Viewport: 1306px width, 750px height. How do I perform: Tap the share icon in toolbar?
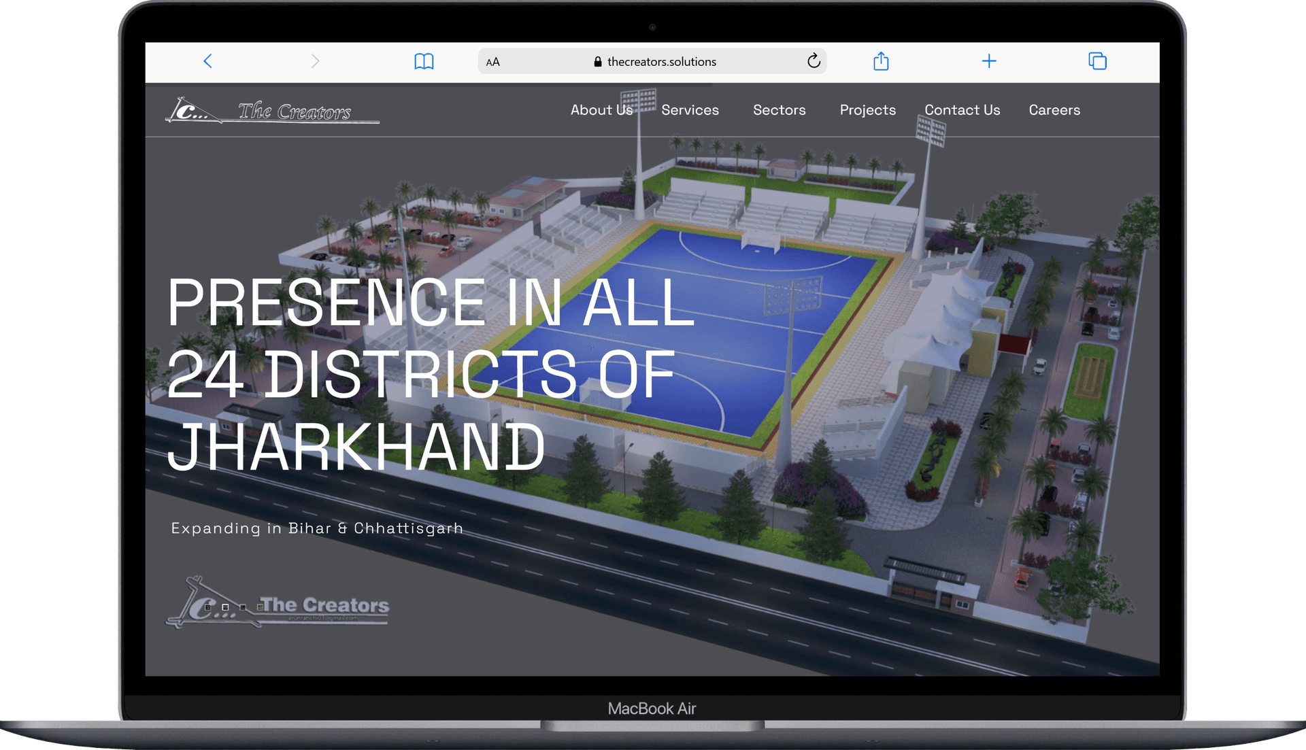[881, 61]
